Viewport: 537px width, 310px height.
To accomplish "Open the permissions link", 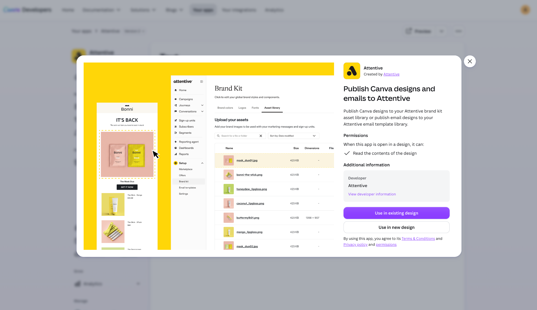I will point(386,245).
